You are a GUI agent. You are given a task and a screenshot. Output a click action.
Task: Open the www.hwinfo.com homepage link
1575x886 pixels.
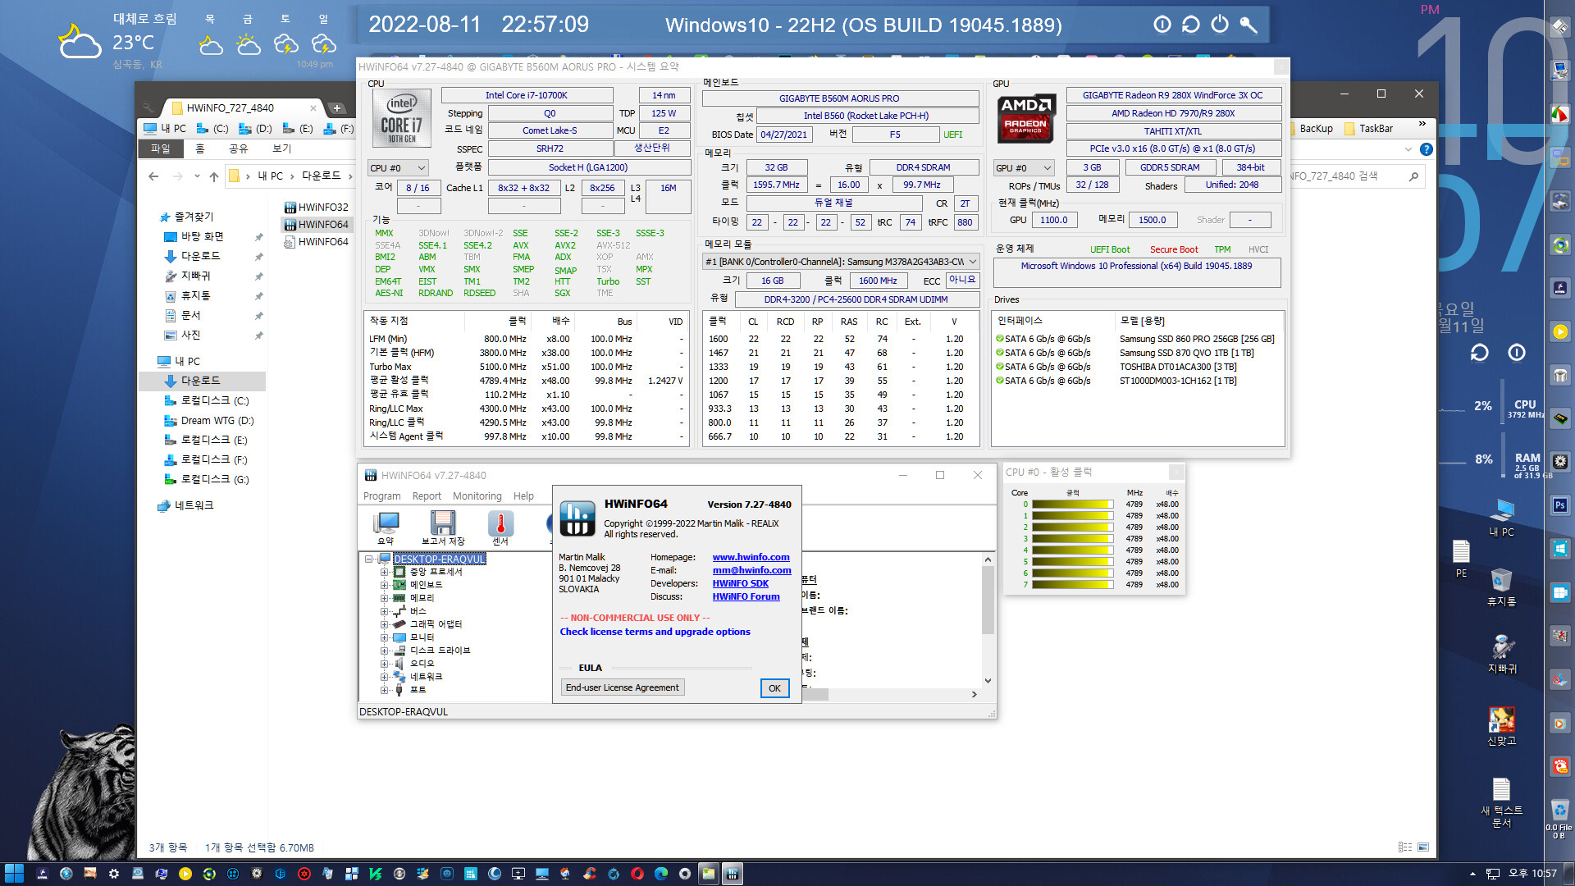coord(751,557)
